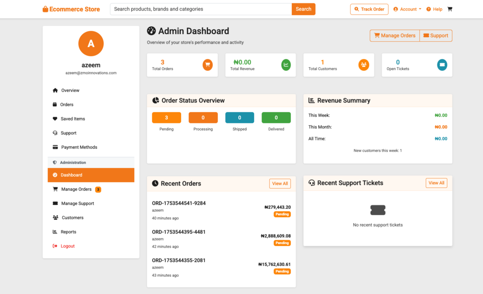Focus the product search input field
483x294 pixels.
pyautogui.click(x=201, y=9)
